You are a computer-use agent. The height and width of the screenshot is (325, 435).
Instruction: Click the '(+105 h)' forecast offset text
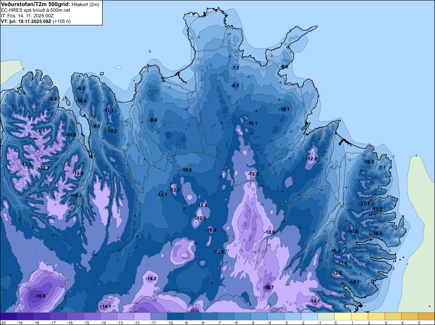point(62,21)
